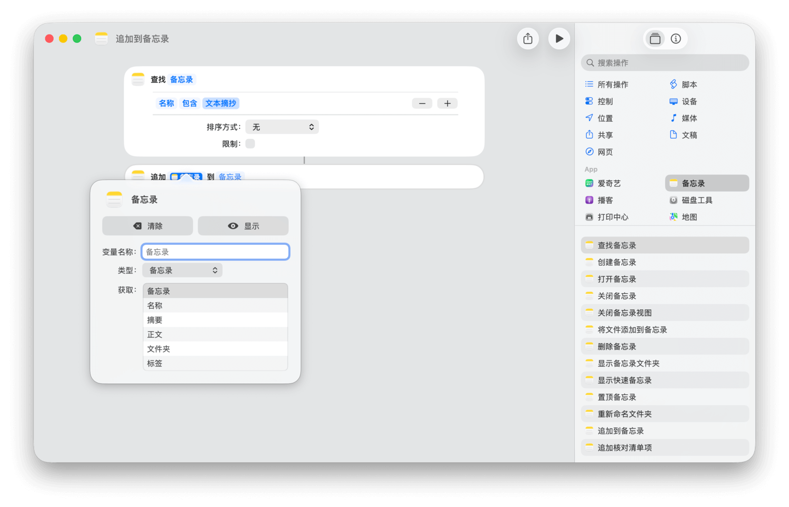
Task: Open the 包含 condition selector
Action: pos(189,103)
